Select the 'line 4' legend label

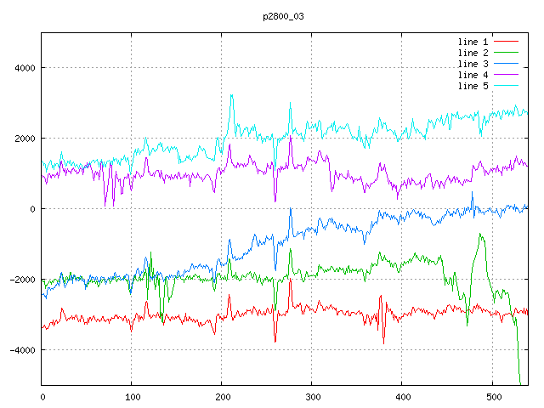click(x=473, y=75)
